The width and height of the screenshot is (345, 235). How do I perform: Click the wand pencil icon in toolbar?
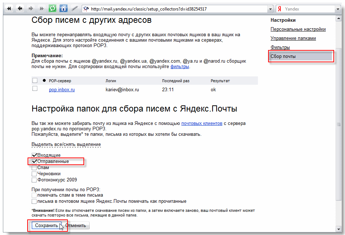pyautogui.click(x=75, y=9)
